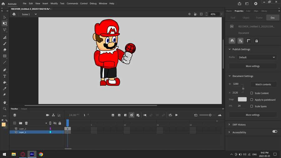Add camera layer in timeline
The image size is (281, 158).
tap(47, 115)
